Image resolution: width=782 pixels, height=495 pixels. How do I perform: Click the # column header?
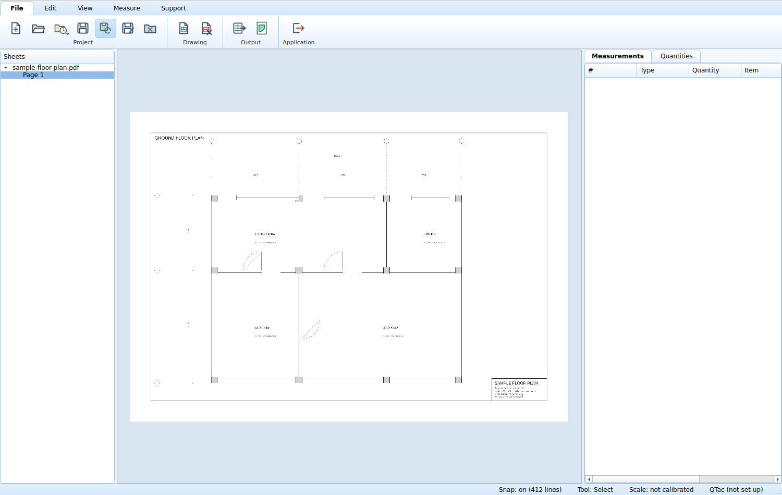coord(611,70)
